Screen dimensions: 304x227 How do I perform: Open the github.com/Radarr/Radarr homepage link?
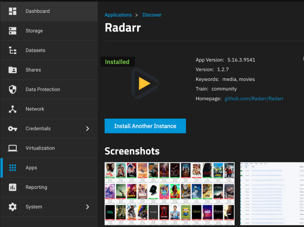pyautogui.click(x=254, y=98)
